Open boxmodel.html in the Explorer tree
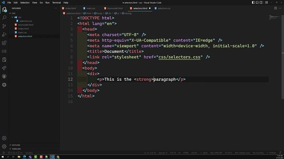The image size is (284, 159). point(35,25)
